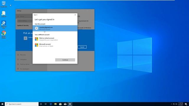Screen dimensions: 189x106
Task: Open Recovery in the Settings sidebar
Action: tap(23, 55)
